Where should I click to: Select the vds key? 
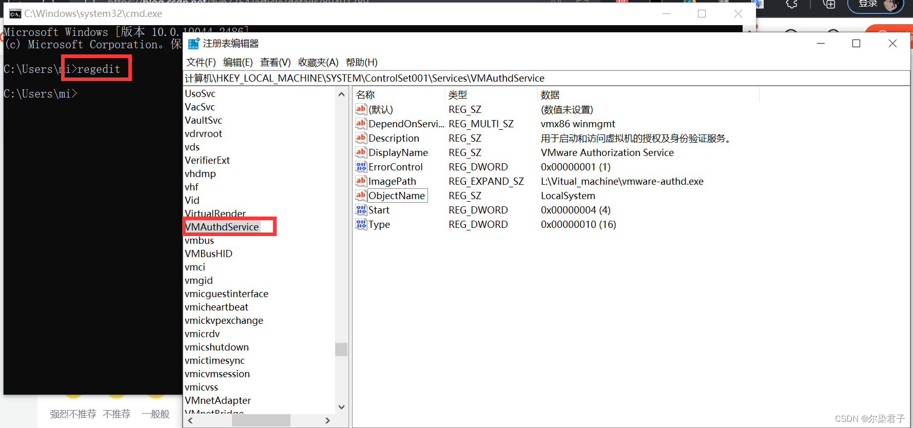(192, 147)
